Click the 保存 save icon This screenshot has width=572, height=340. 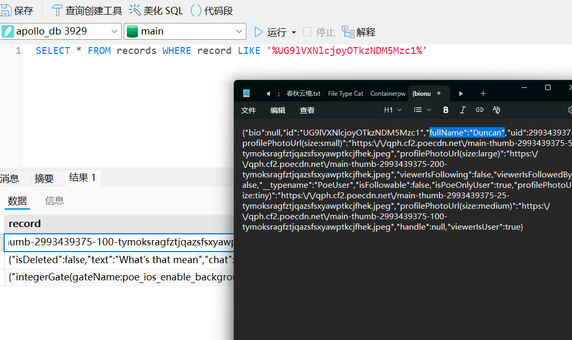7,10
